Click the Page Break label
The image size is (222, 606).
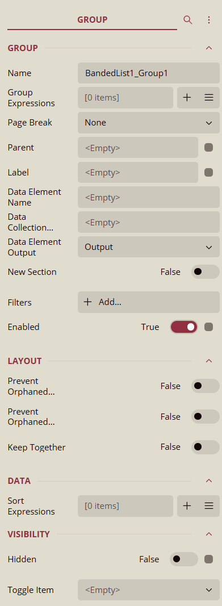30,123
